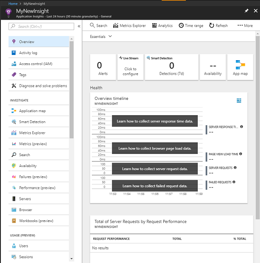
Task: Learn how to collect server response time data
Action: 155,121
